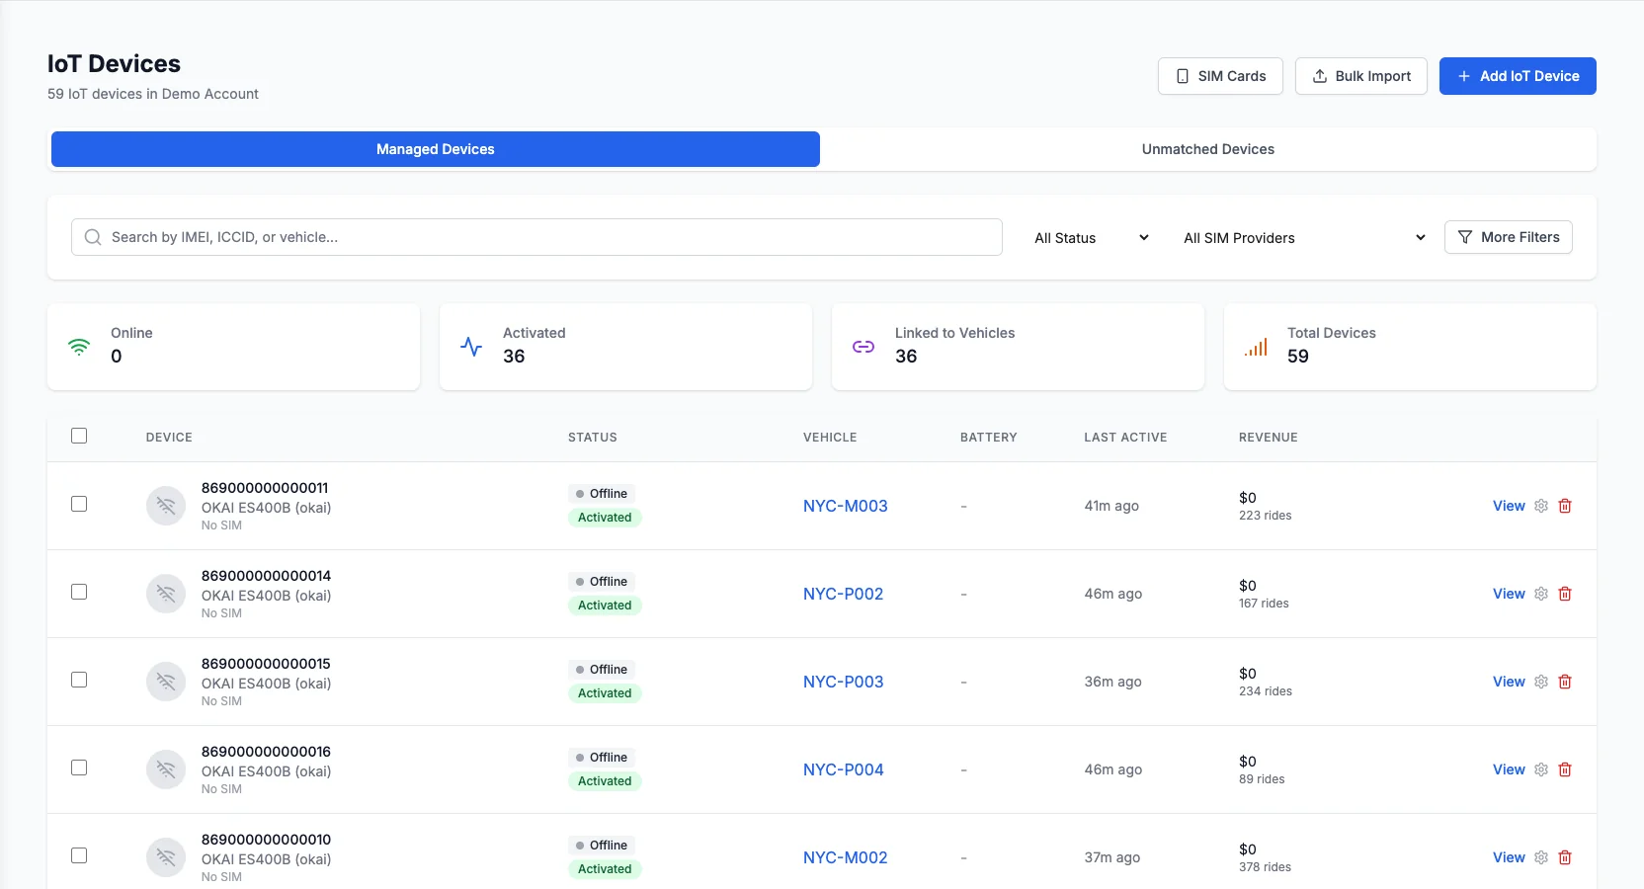Click View for device 869000000000011
This screenshot has height=889, width=1644.
[1509, 506]
